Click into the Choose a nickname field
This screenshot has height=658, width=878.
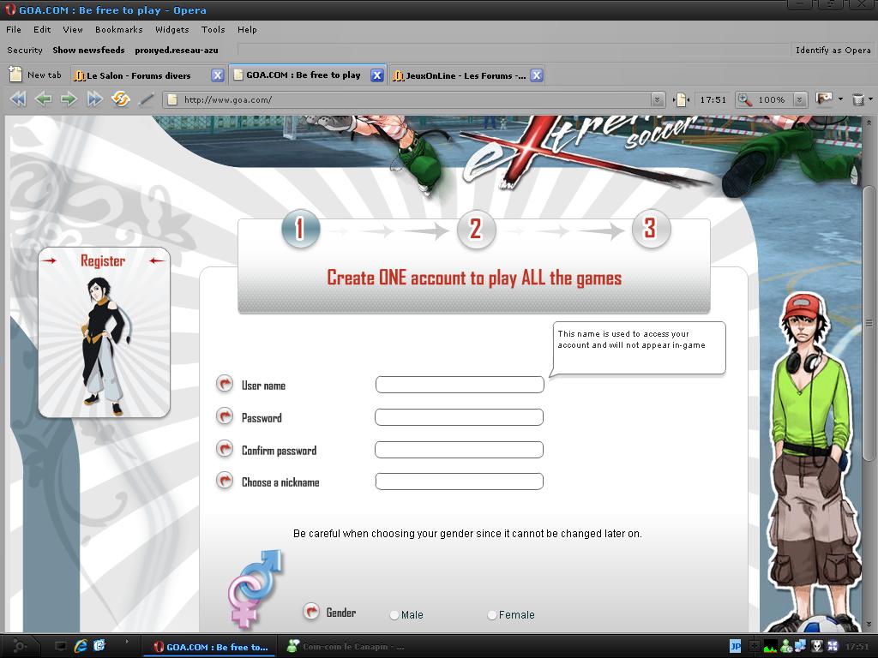point(460,482)
